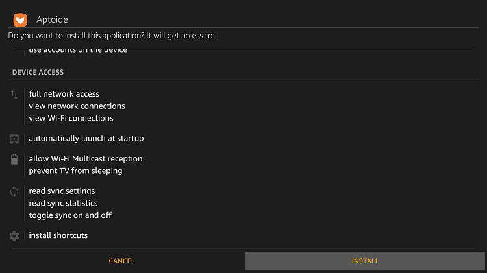This screenshot has height=273, width=487.
Task: Open automatically launch at startup permission
Action: (x=86, y=138)
